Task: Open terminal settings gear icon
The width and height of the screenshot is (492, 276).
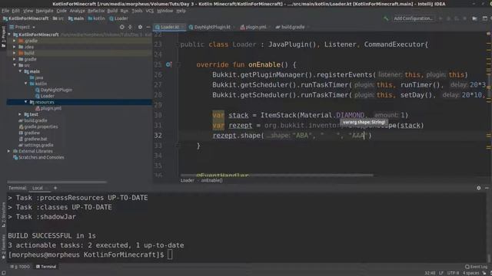Action: click(478, 188)
